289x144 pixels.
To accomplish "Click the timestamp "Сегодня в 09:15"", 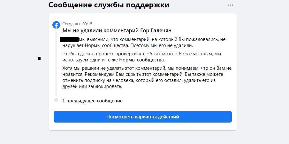I will 78,24.
